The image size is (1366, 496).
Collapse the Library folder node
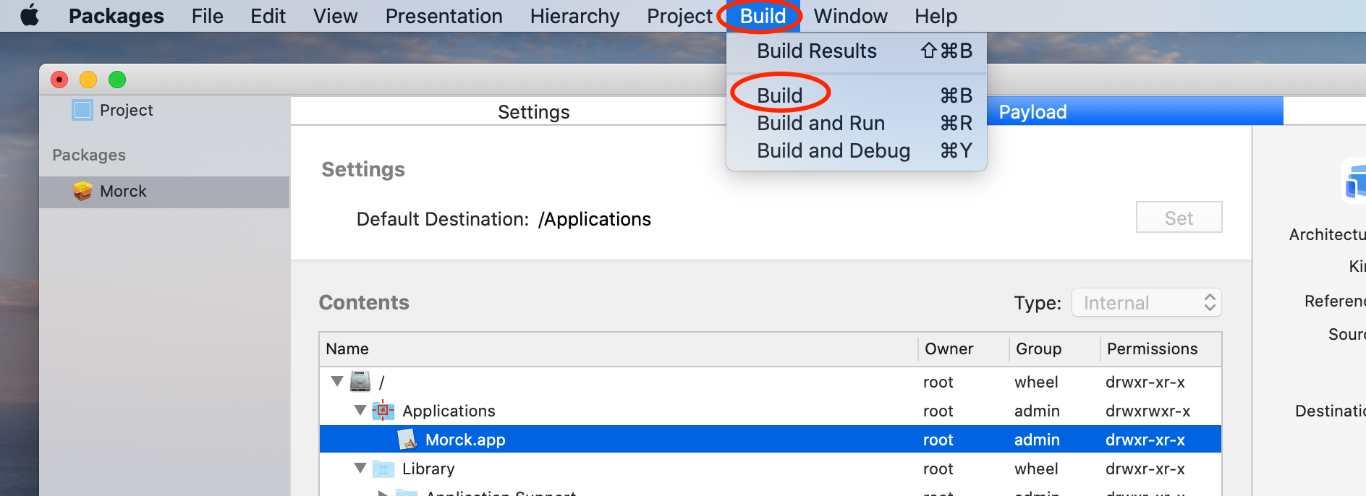click(x=360, y=468)
